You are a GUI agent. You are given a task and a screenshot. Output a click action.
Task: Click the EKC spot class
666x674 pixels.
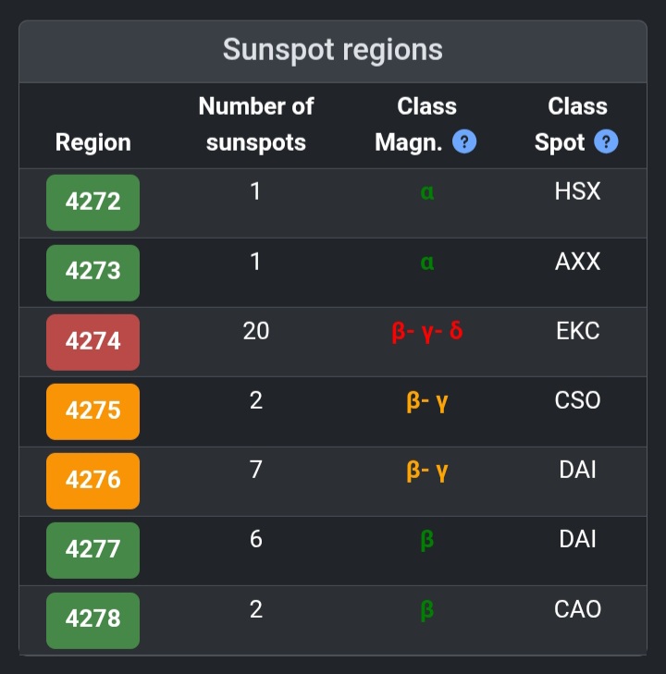pyautogui.click(x=577, y=331)
